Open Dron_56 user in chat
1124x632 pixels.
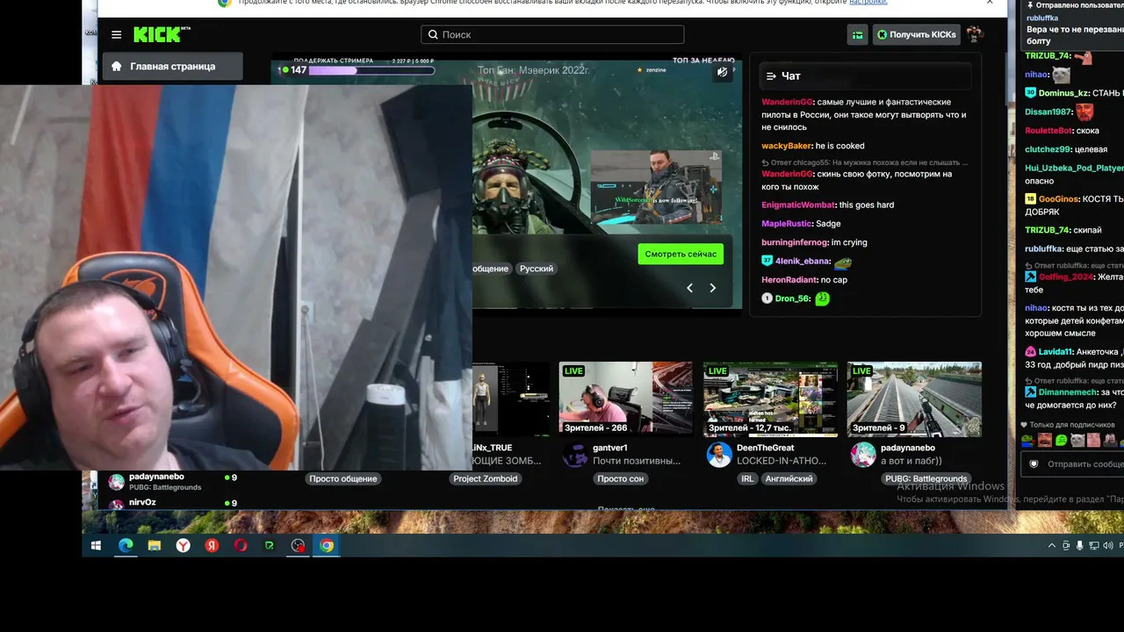point(793,298)
